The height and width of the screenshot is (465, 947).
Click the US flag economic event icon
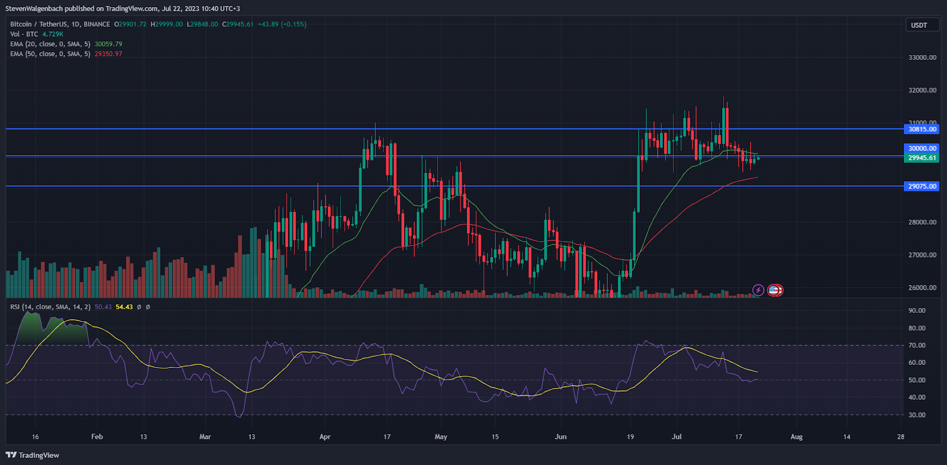[x=775, y=290]
